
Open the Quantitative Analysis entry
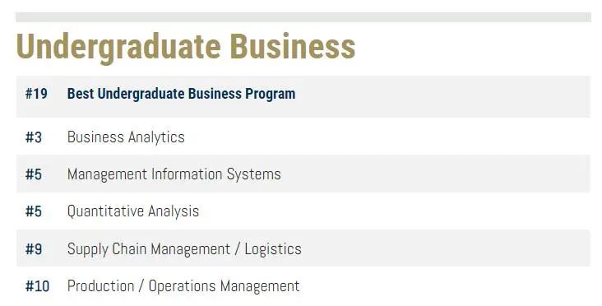[x=133, y=211]
